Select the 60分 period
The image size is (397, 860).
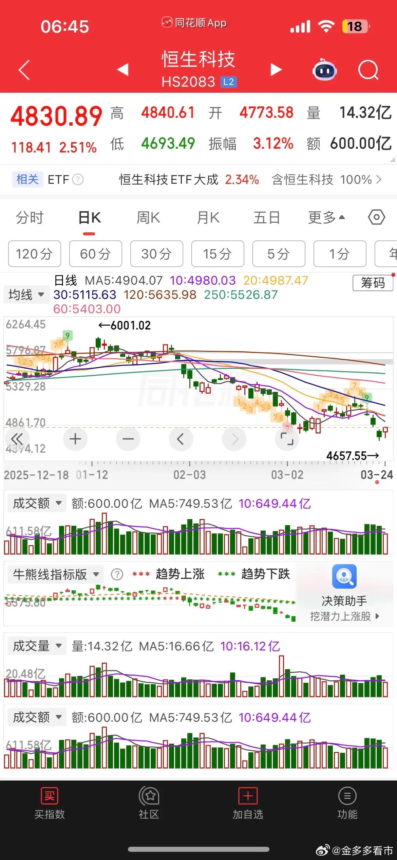click(96, 254)
